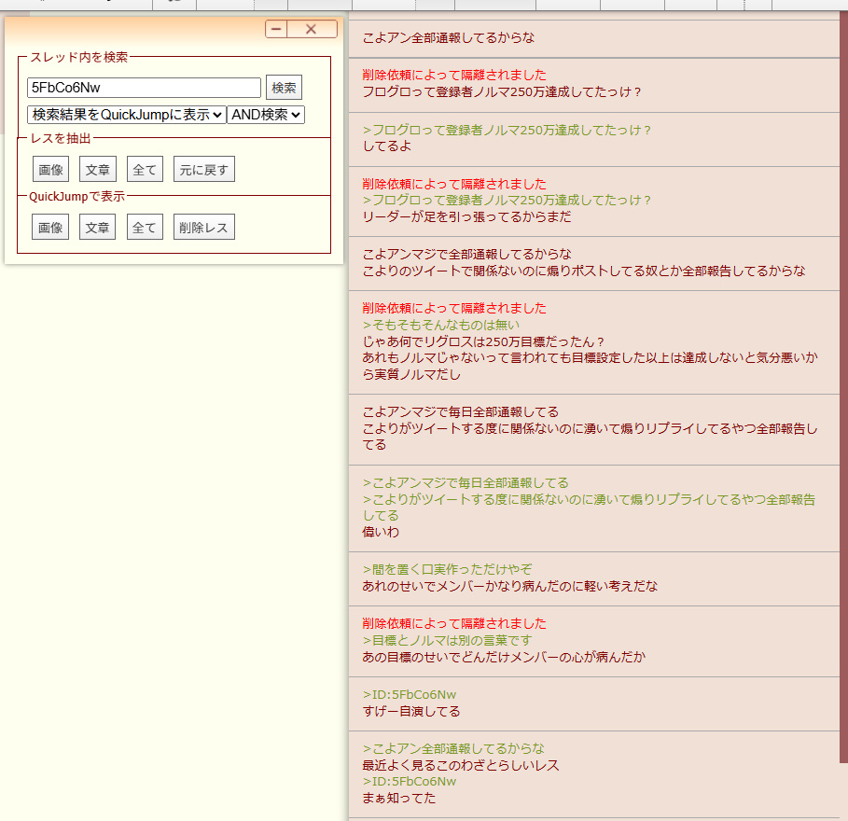Click the first >ID:5FbCo6Nw quote link
The image size is (848, 821).
click(410, 694)
